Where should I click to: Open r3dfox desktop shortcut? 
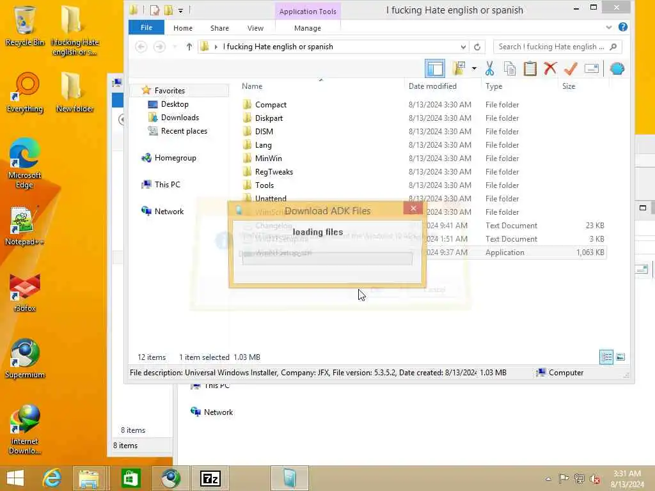[x=25, y=292]
